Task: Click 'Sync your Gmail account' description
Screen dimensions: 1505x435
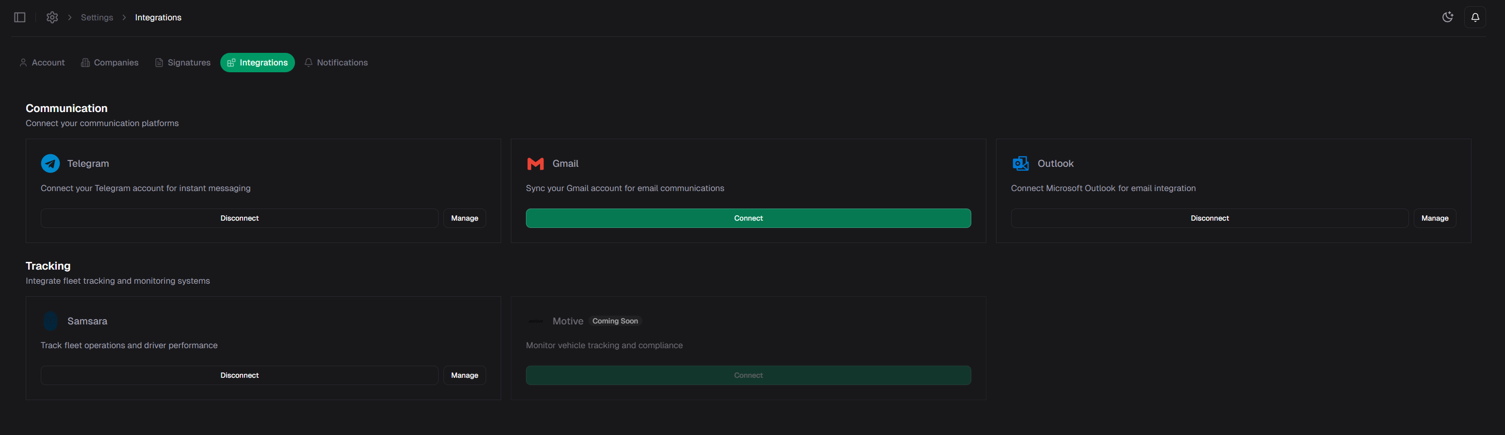Action: coord(624,188)
